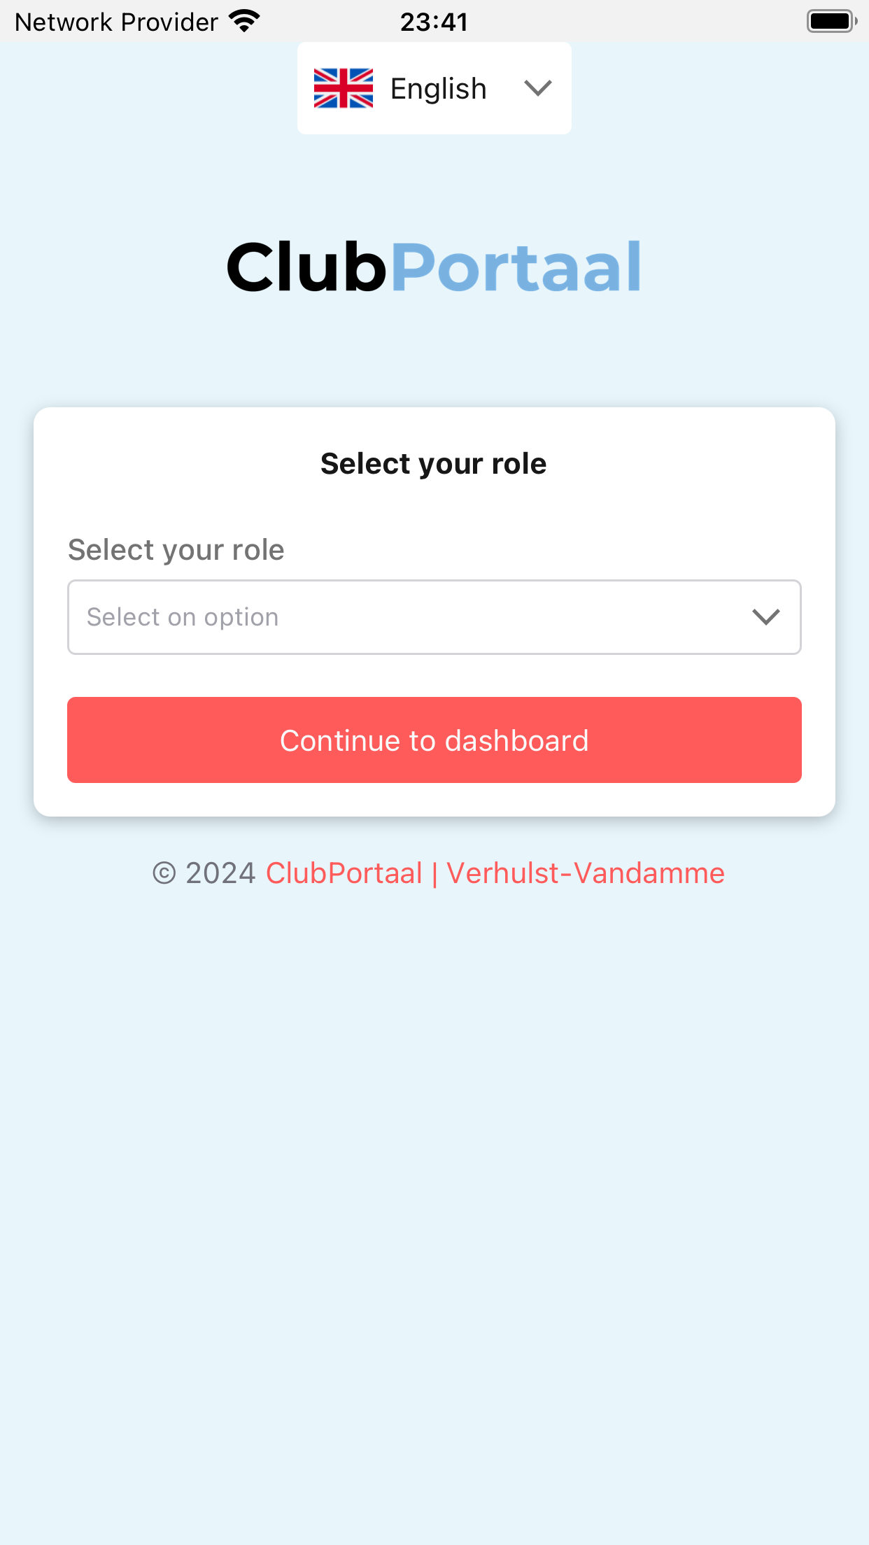Click the black Club part of the logo
The width and height of the screenshot is (869, 1545).
307,267
